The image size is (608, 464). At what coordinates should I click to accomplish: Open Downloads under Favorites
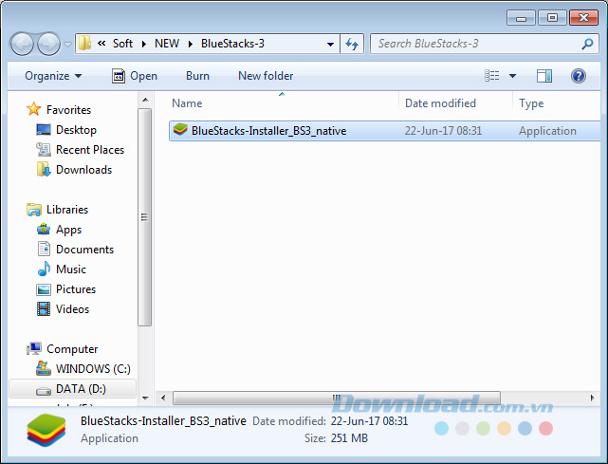pos(83,170)
